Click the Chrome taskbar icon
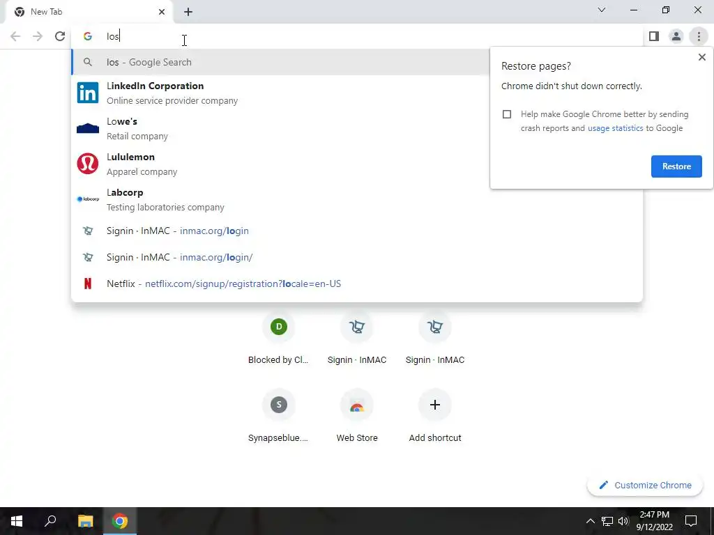The width and height of the screenshot is (714, 535). [x=120, y=521]
